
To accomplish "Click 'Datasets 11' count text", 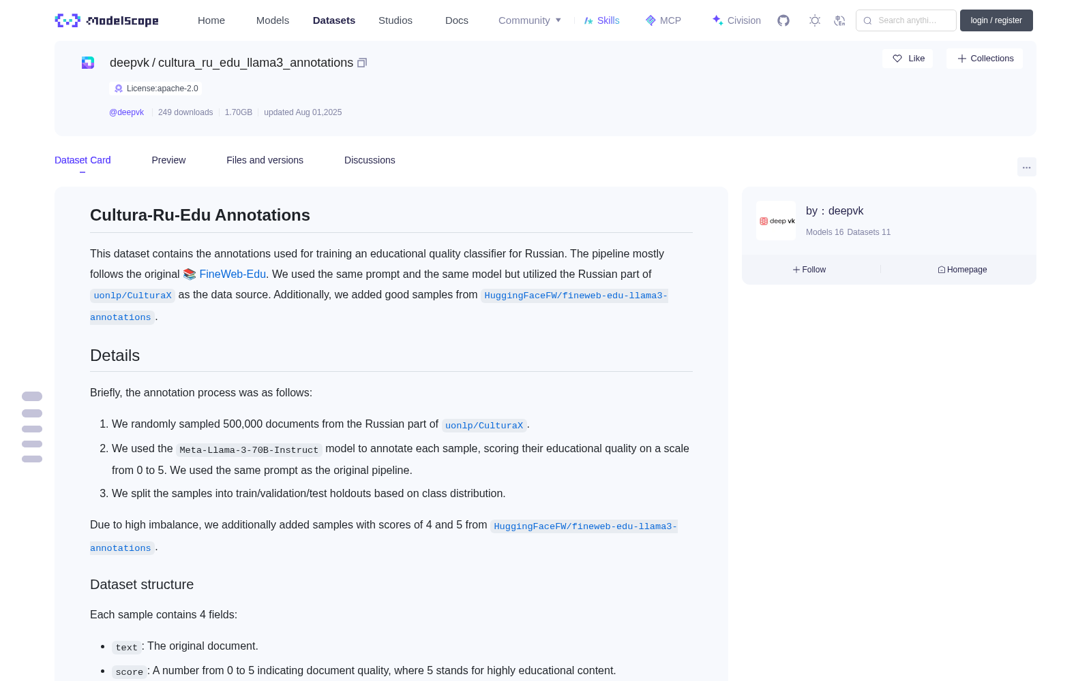I will (x=869, y=232).
